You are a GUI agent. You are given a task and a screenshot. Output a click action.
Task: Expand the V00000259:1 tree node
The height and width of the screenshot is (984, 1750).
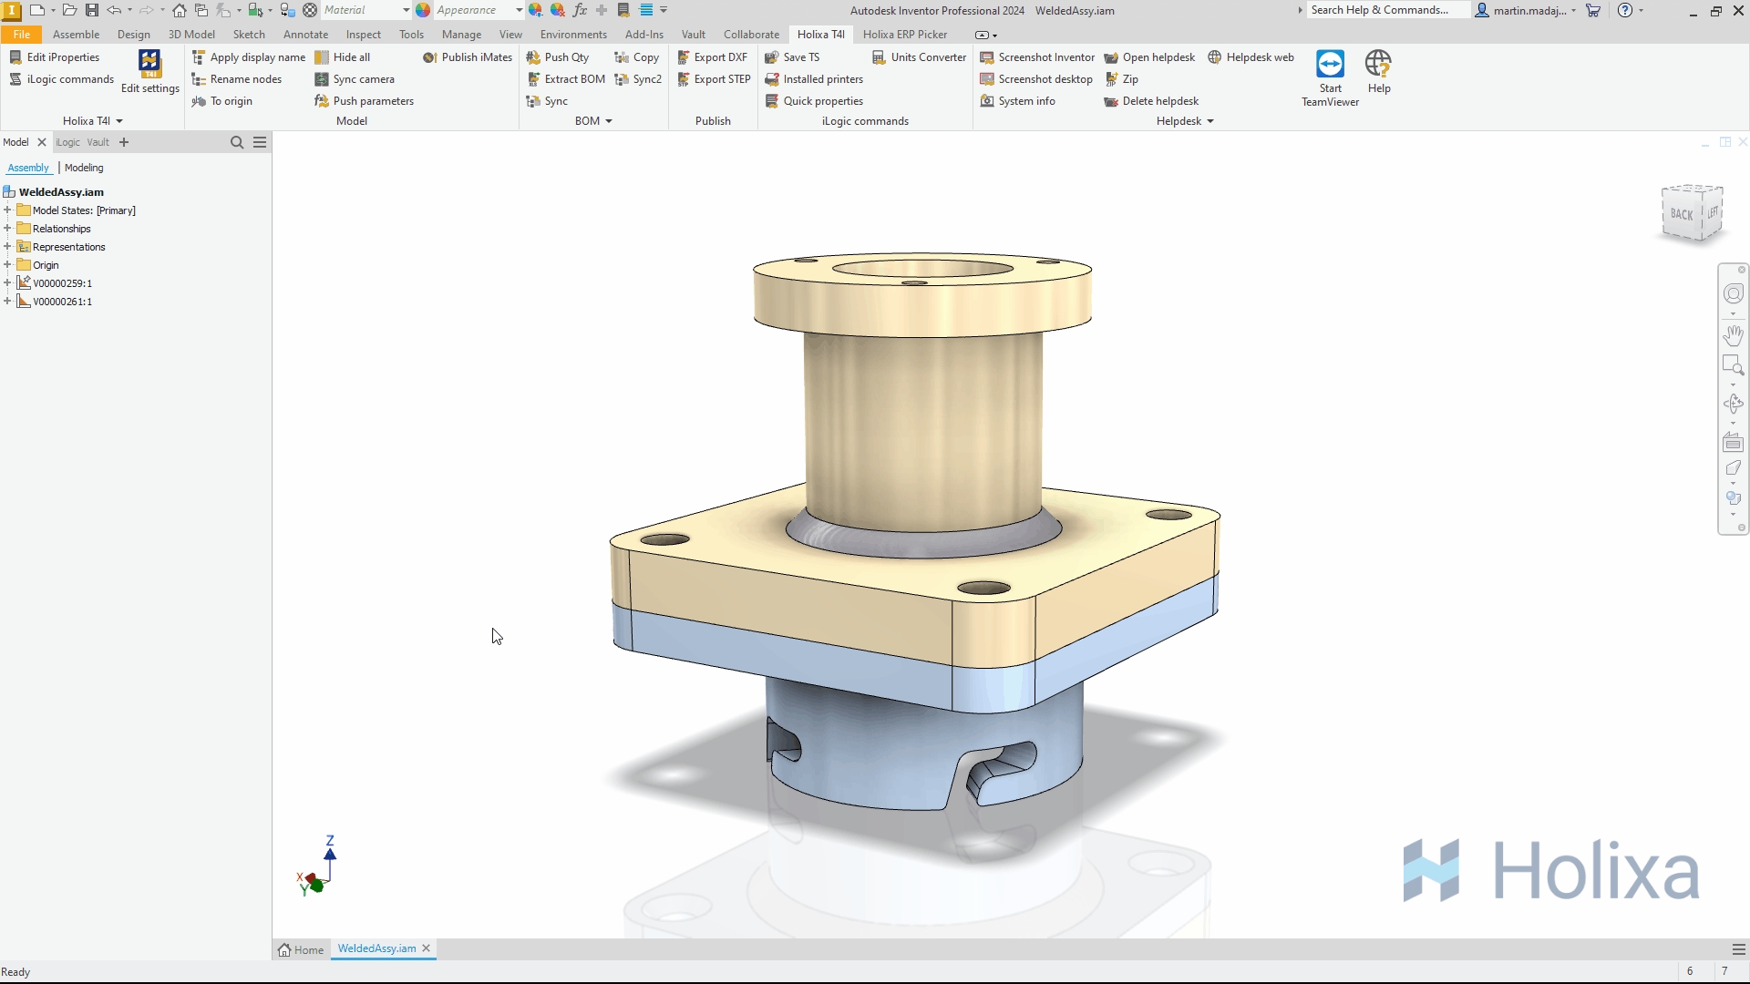7,283
